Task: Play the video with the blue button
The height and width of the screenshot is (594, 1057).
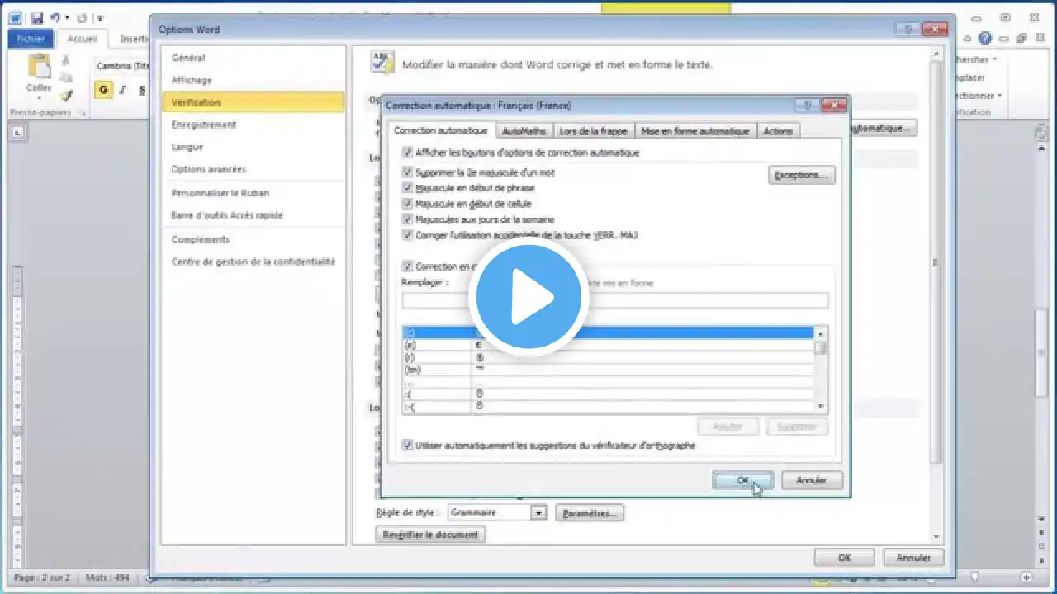Action: point(528,297)
